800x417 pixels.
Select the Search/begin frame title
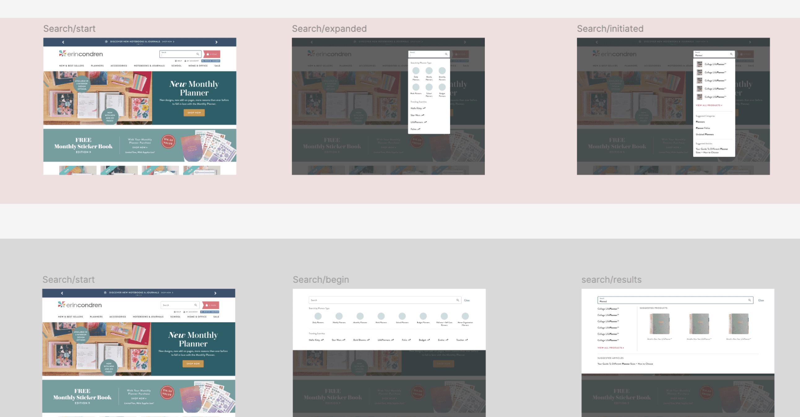(321, 280)
